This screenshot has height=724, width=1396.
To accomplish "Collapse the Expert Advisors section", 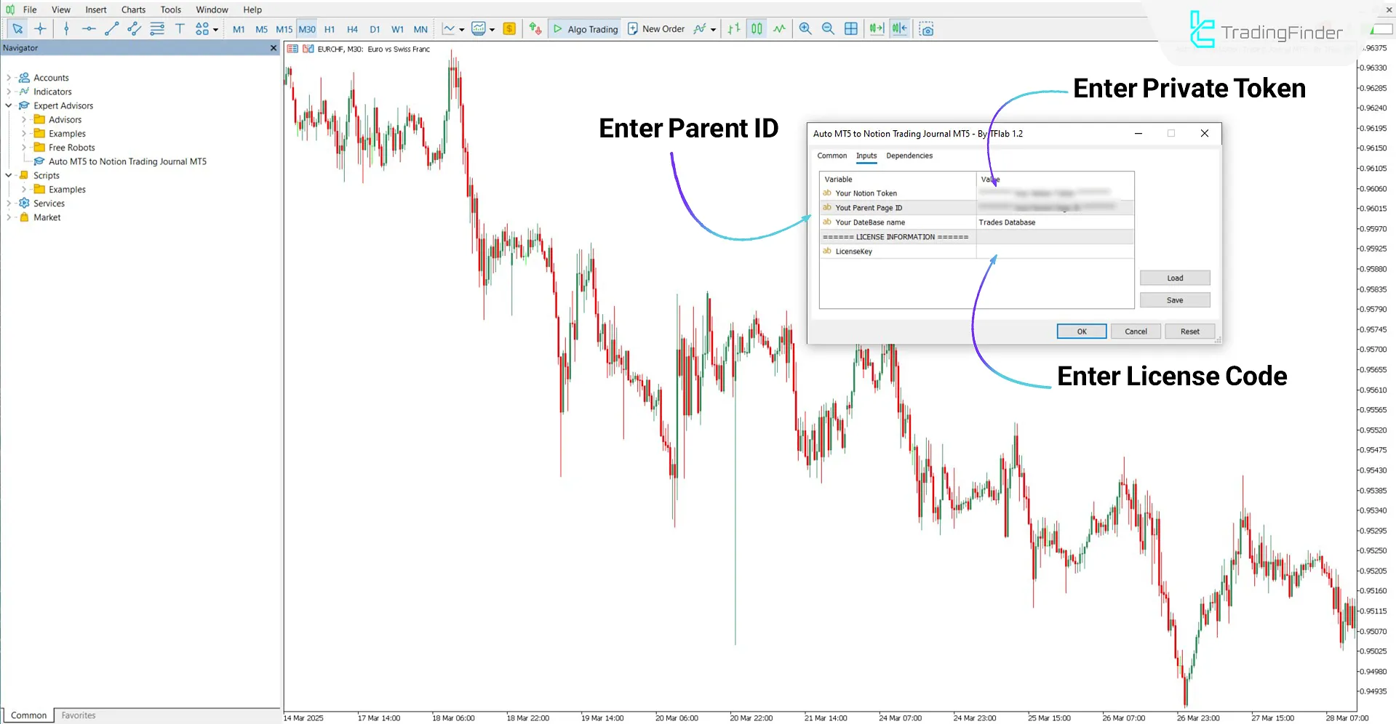I will point(8,105).
